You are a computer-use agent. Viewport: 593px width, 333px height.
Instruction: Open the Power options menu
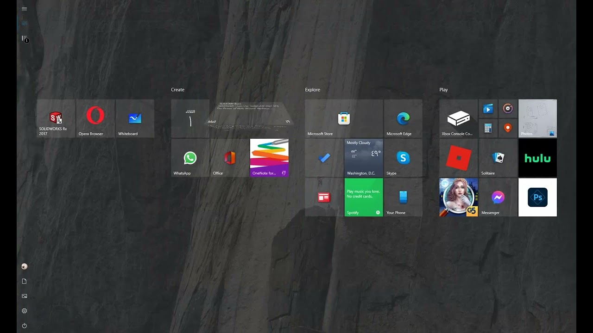pyautogui.click(x=24, y=326)
